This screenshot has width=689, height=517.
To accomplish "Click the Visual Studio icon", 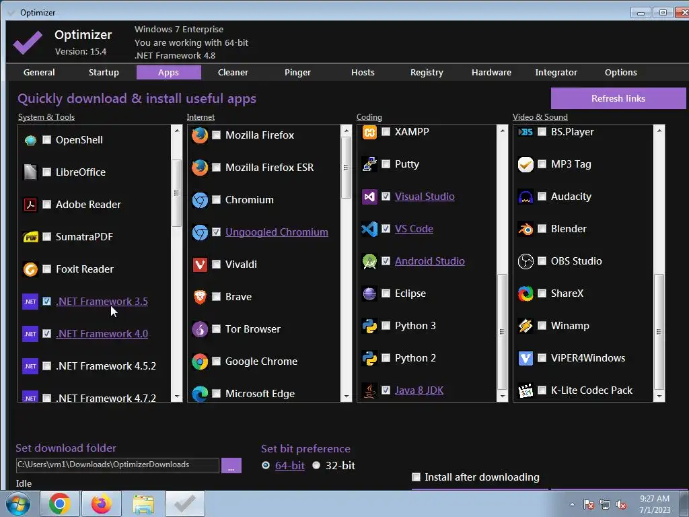I will [369, 197].
